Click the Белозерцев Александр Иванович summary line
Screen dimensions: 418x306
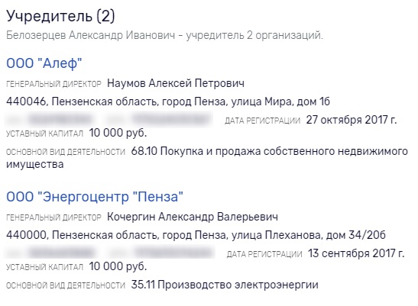[164, 35]
